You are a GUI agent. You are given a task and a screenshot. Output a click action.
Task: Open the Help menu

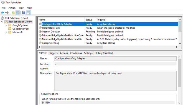tap(29, 8)
